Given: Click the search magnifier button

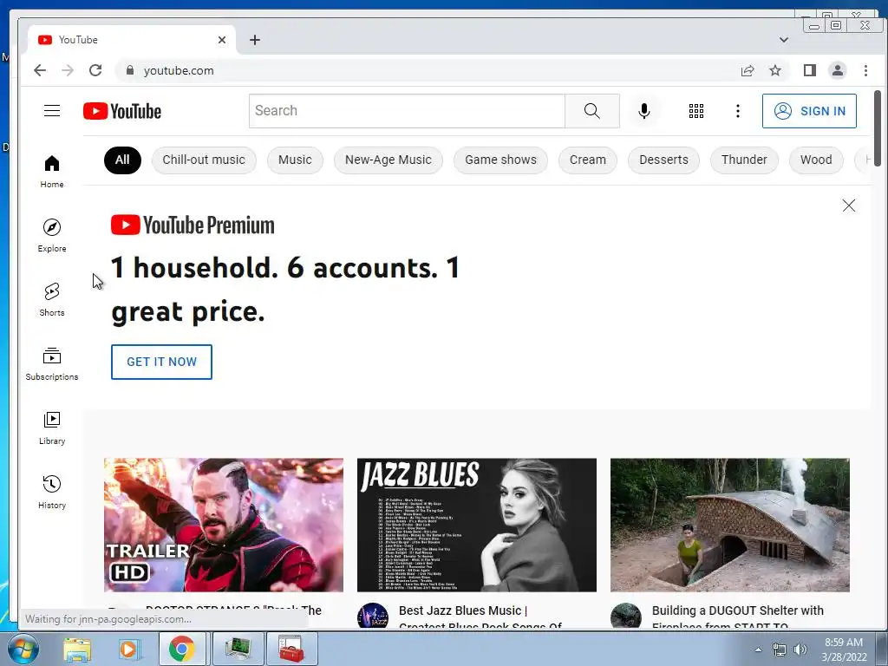Looking at the screenshot, I should (x=591, y=110).
